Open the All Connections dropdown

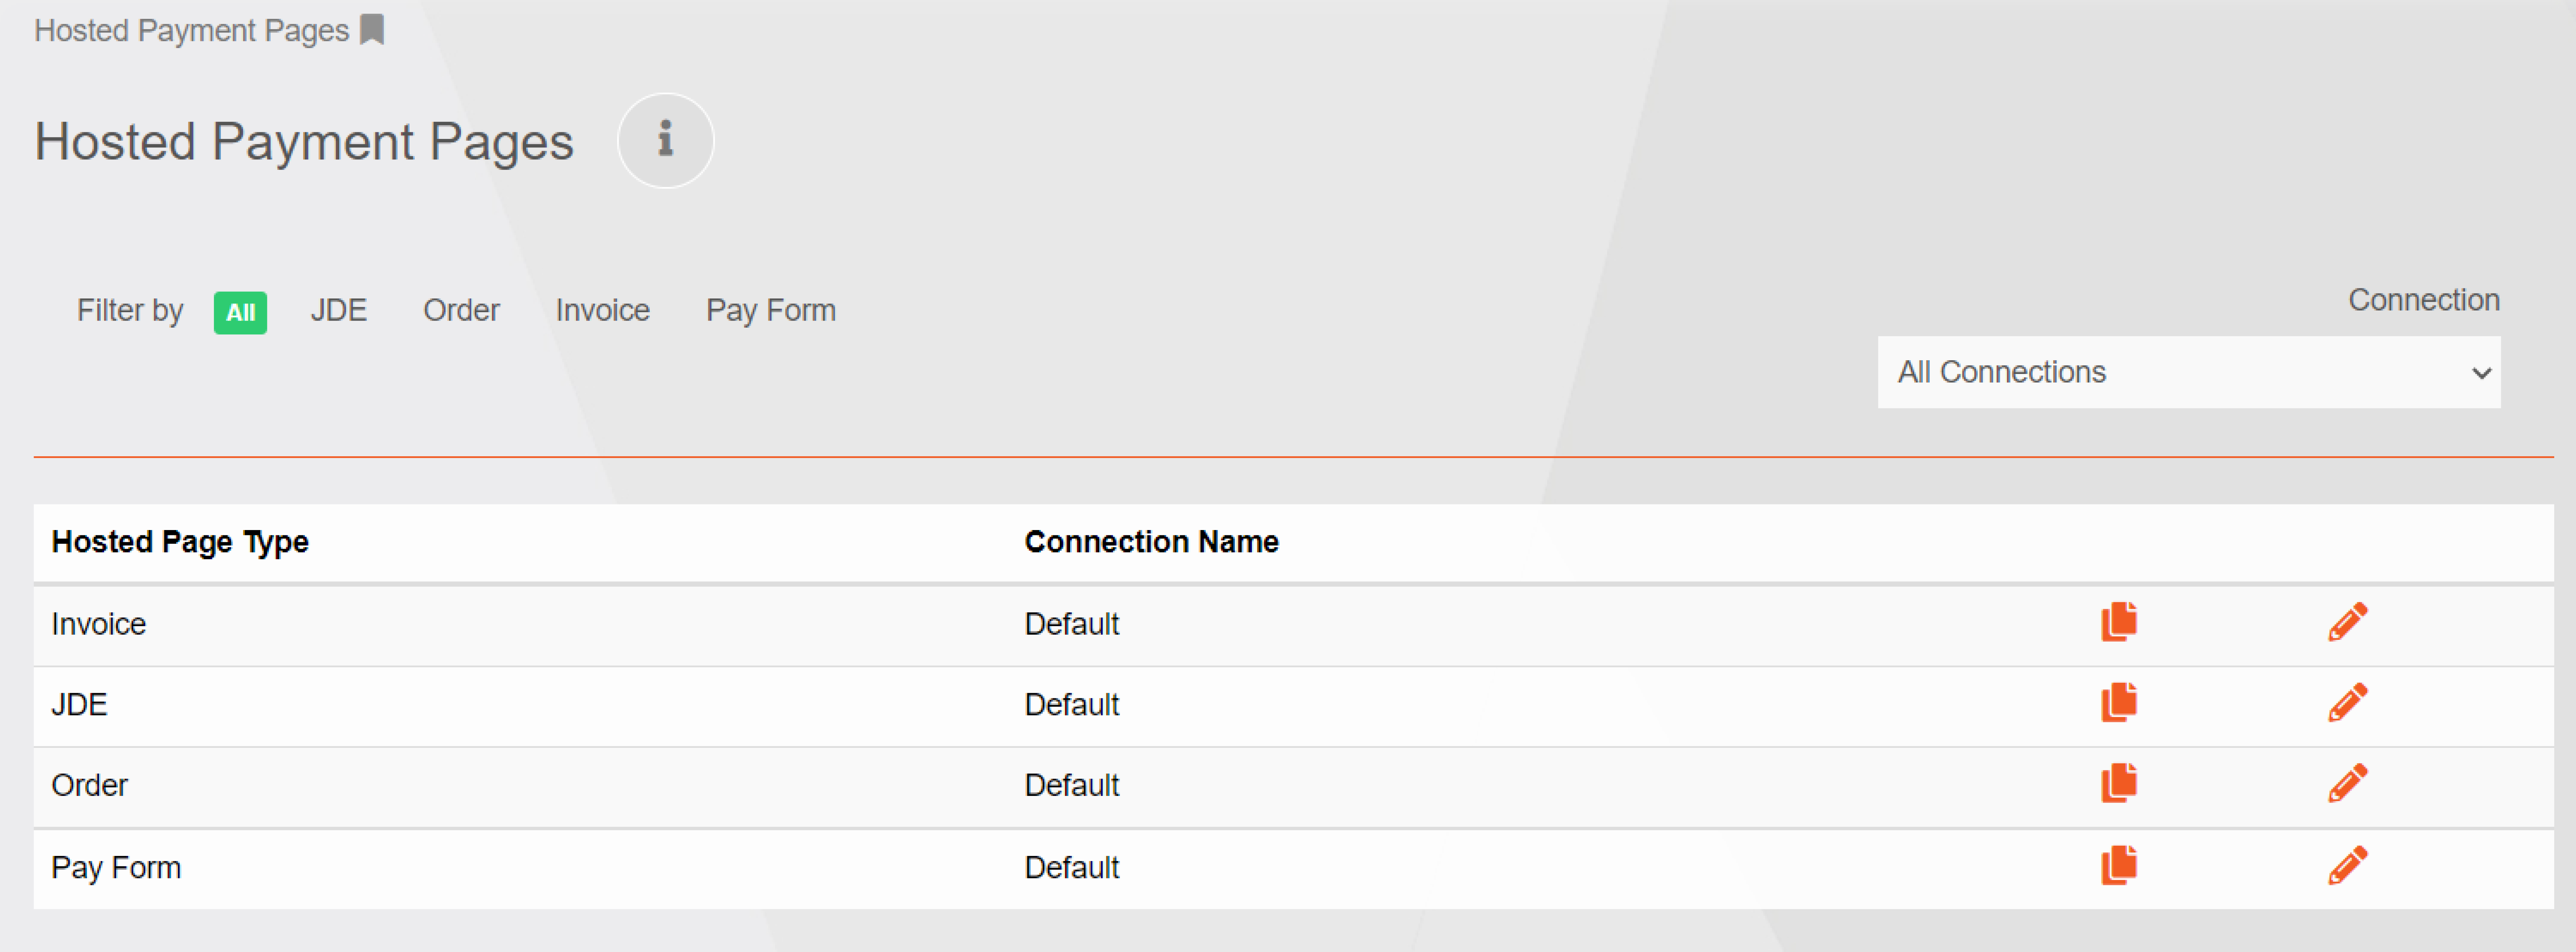(2188, 372)
